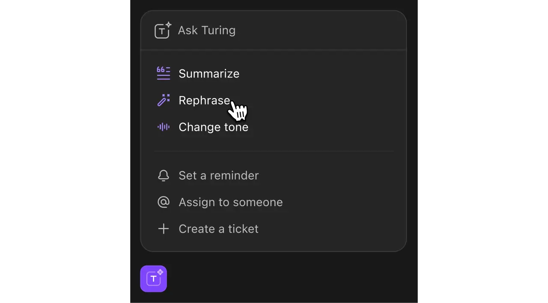Click the Summarize quote-lines icon
Screen dimensions: 548x303
[163, 73]
